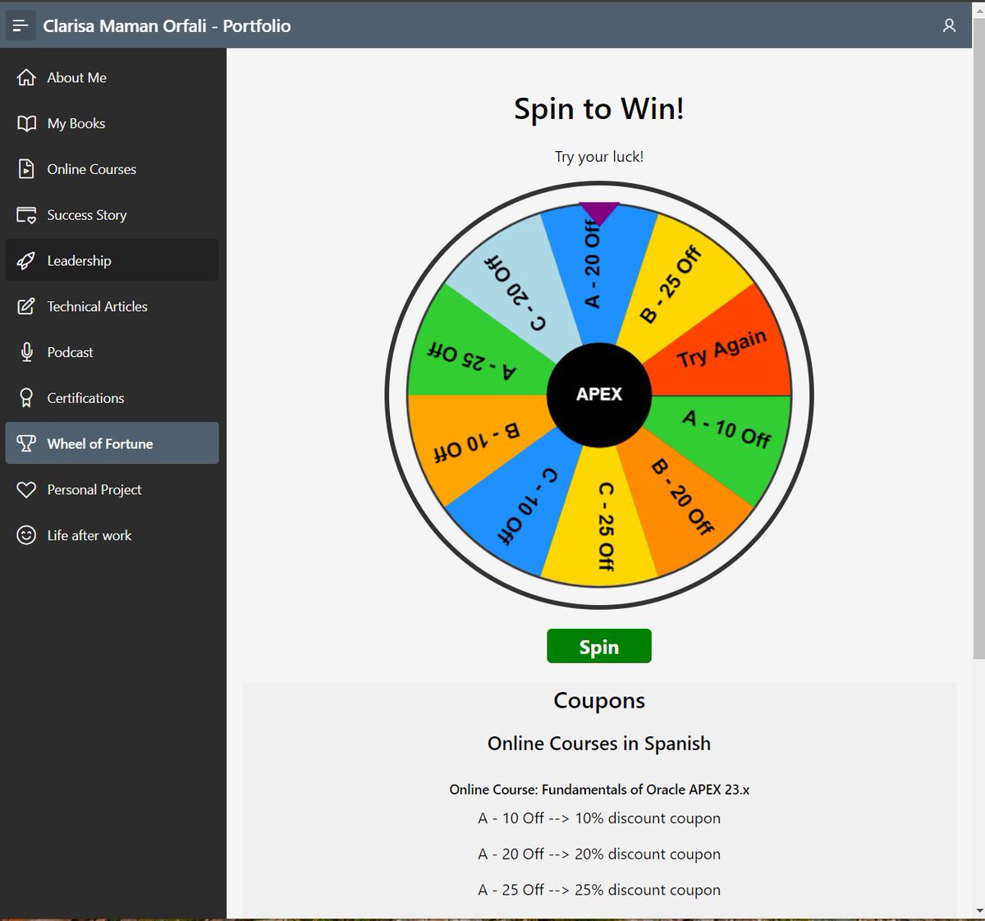Viewport: 985px width, 921px height.
Task: Click the 25% discount coupon line
Action: click(x=599, y=890)
